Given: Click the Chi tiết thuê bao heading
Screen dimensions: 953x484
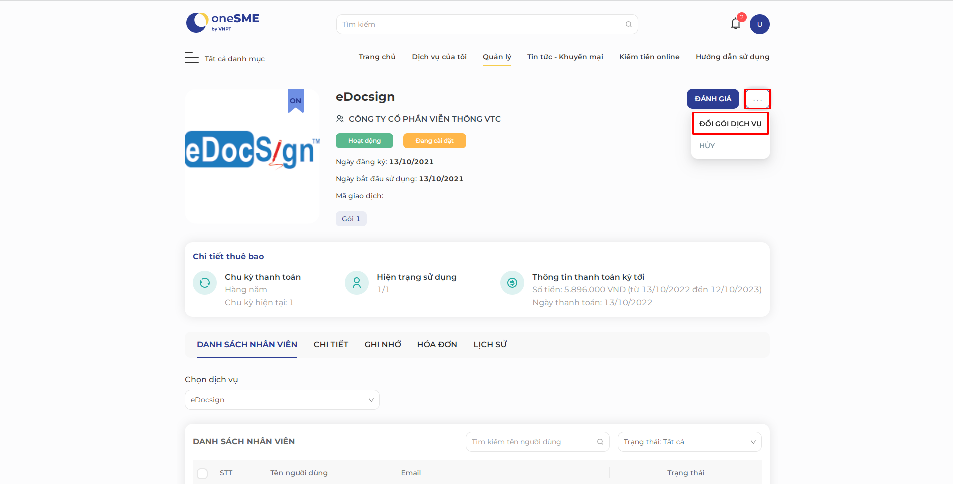Looking at the screenshot, I should pyautogui.click(x=228, y=256).
